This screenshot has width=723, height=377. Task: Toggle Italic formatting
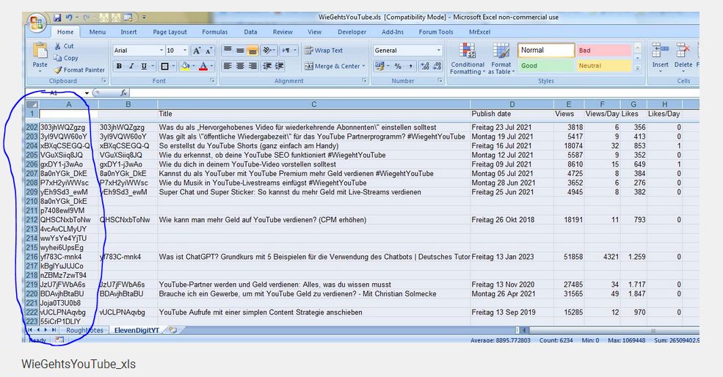pos(131,66)
